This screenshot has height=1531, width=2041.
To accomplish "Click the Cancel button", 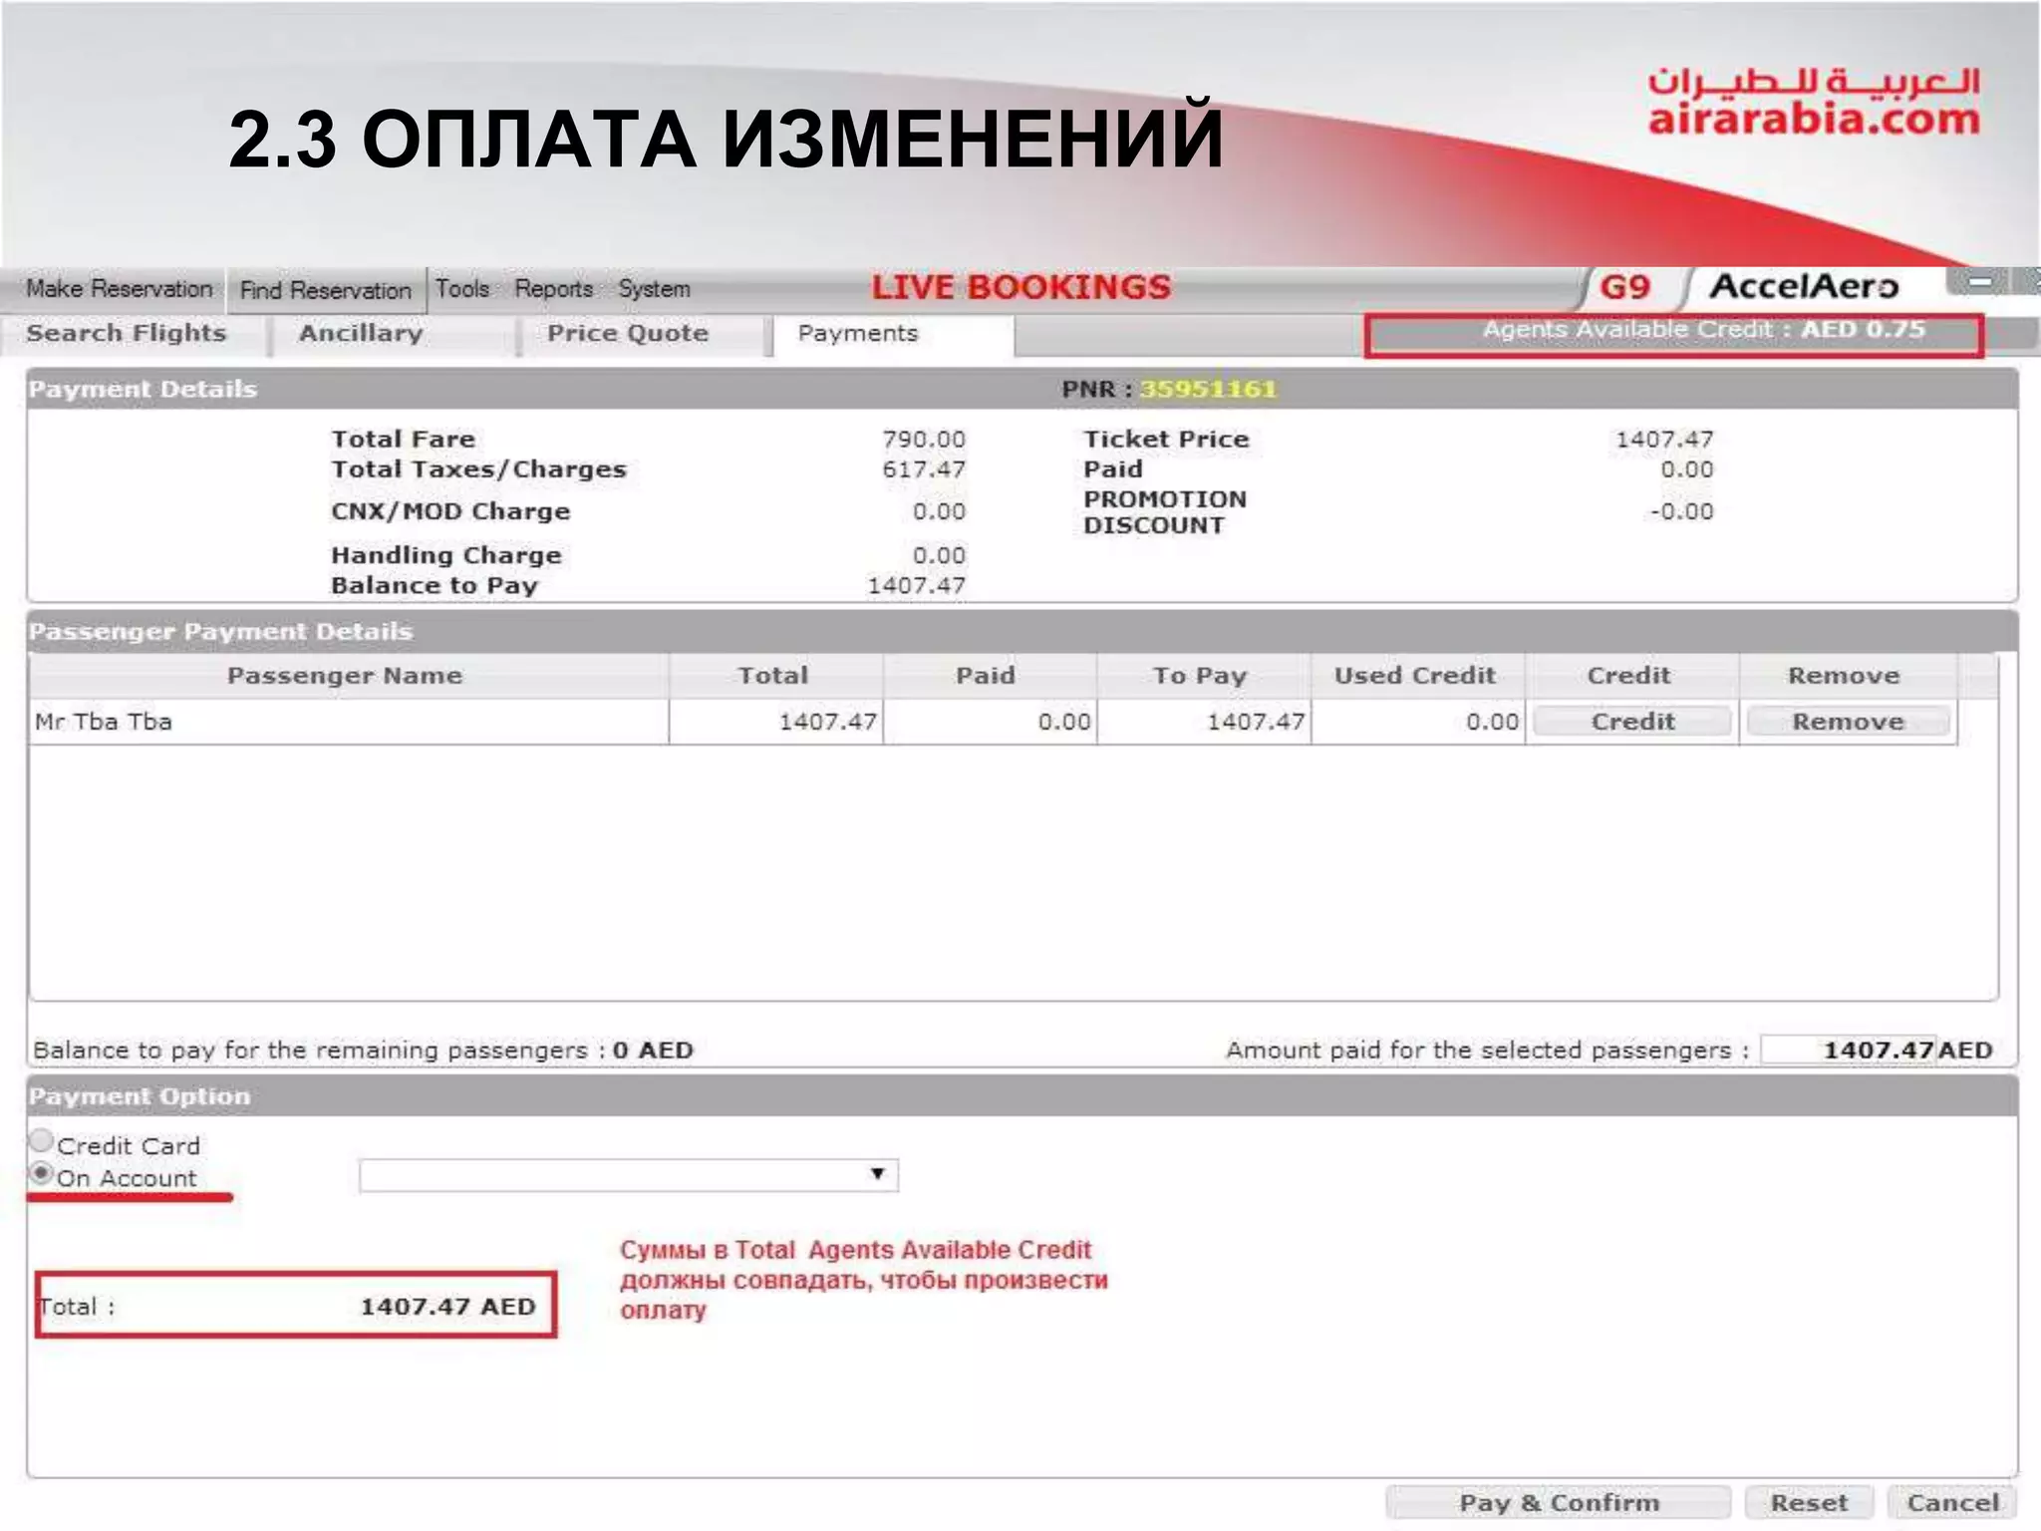I will pyautogui.click(x=1952, y=1503).
